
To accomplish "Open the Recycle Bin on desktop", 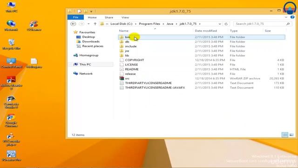I will (11, 44).
